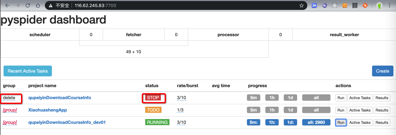Edit the STOP status of qupeiyinDownloadCourseInfo
The width and height of the screenshot is (396, 135).
(153, 98)
